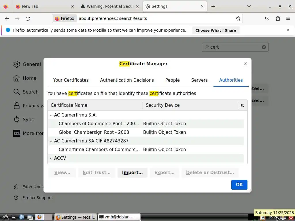Clear the cert search field

tap(264, 47)
